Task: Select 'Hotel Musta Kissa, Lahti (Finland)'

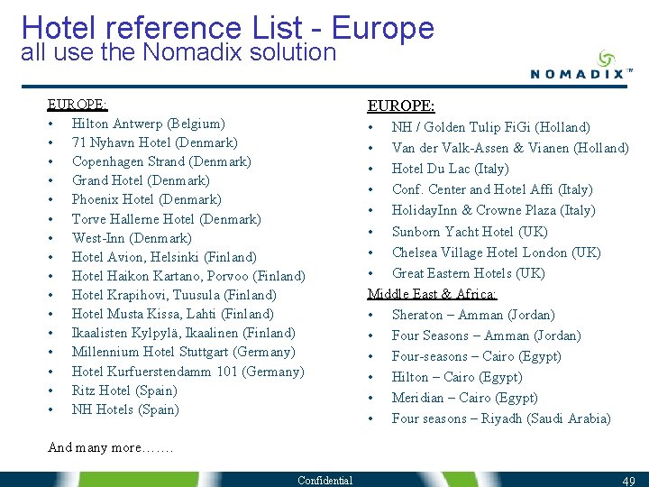Action: pos(172,315)
